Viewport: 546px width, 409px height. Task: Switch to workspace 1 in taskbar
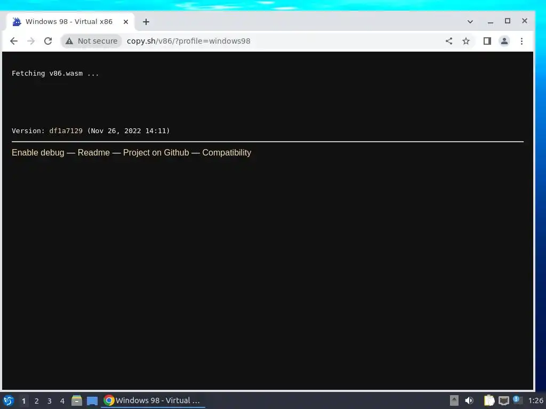tap(23, 401)
